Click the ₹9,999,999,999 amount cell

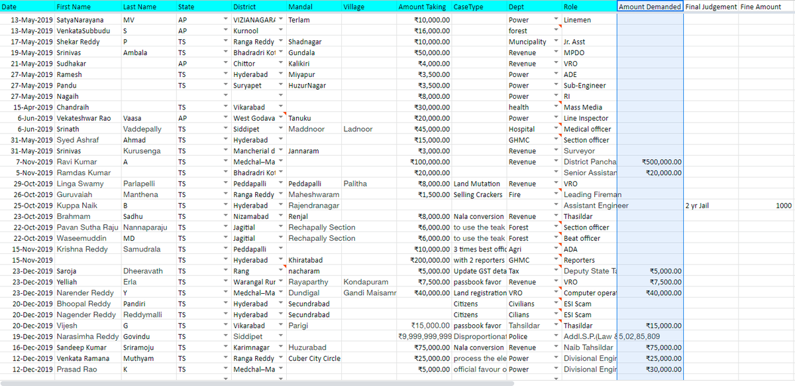[423, 337]
